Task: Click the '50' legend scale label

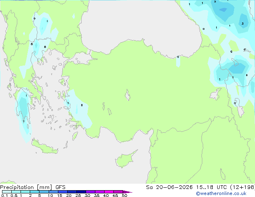Action: (x=124, y=195)
